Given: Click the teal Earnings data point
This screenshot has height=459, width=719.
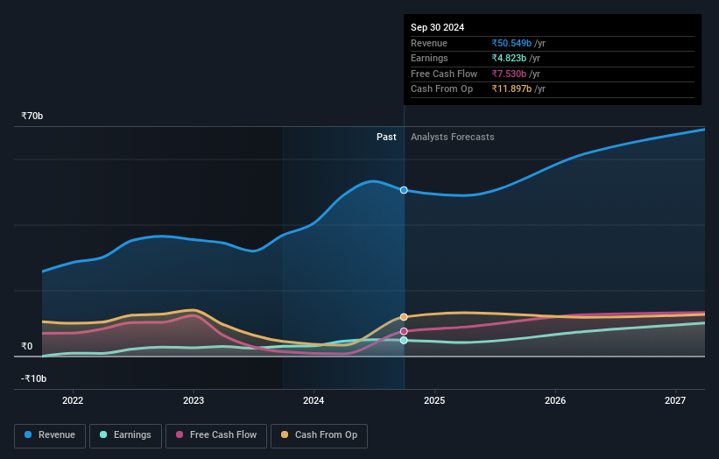Looking at the screenshot, I should coord(404,340).
